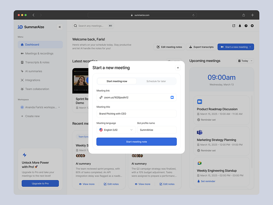Screen dimensions: 273x205
Task: Select the Start meeting now option
Action: (x=117, y=81)
